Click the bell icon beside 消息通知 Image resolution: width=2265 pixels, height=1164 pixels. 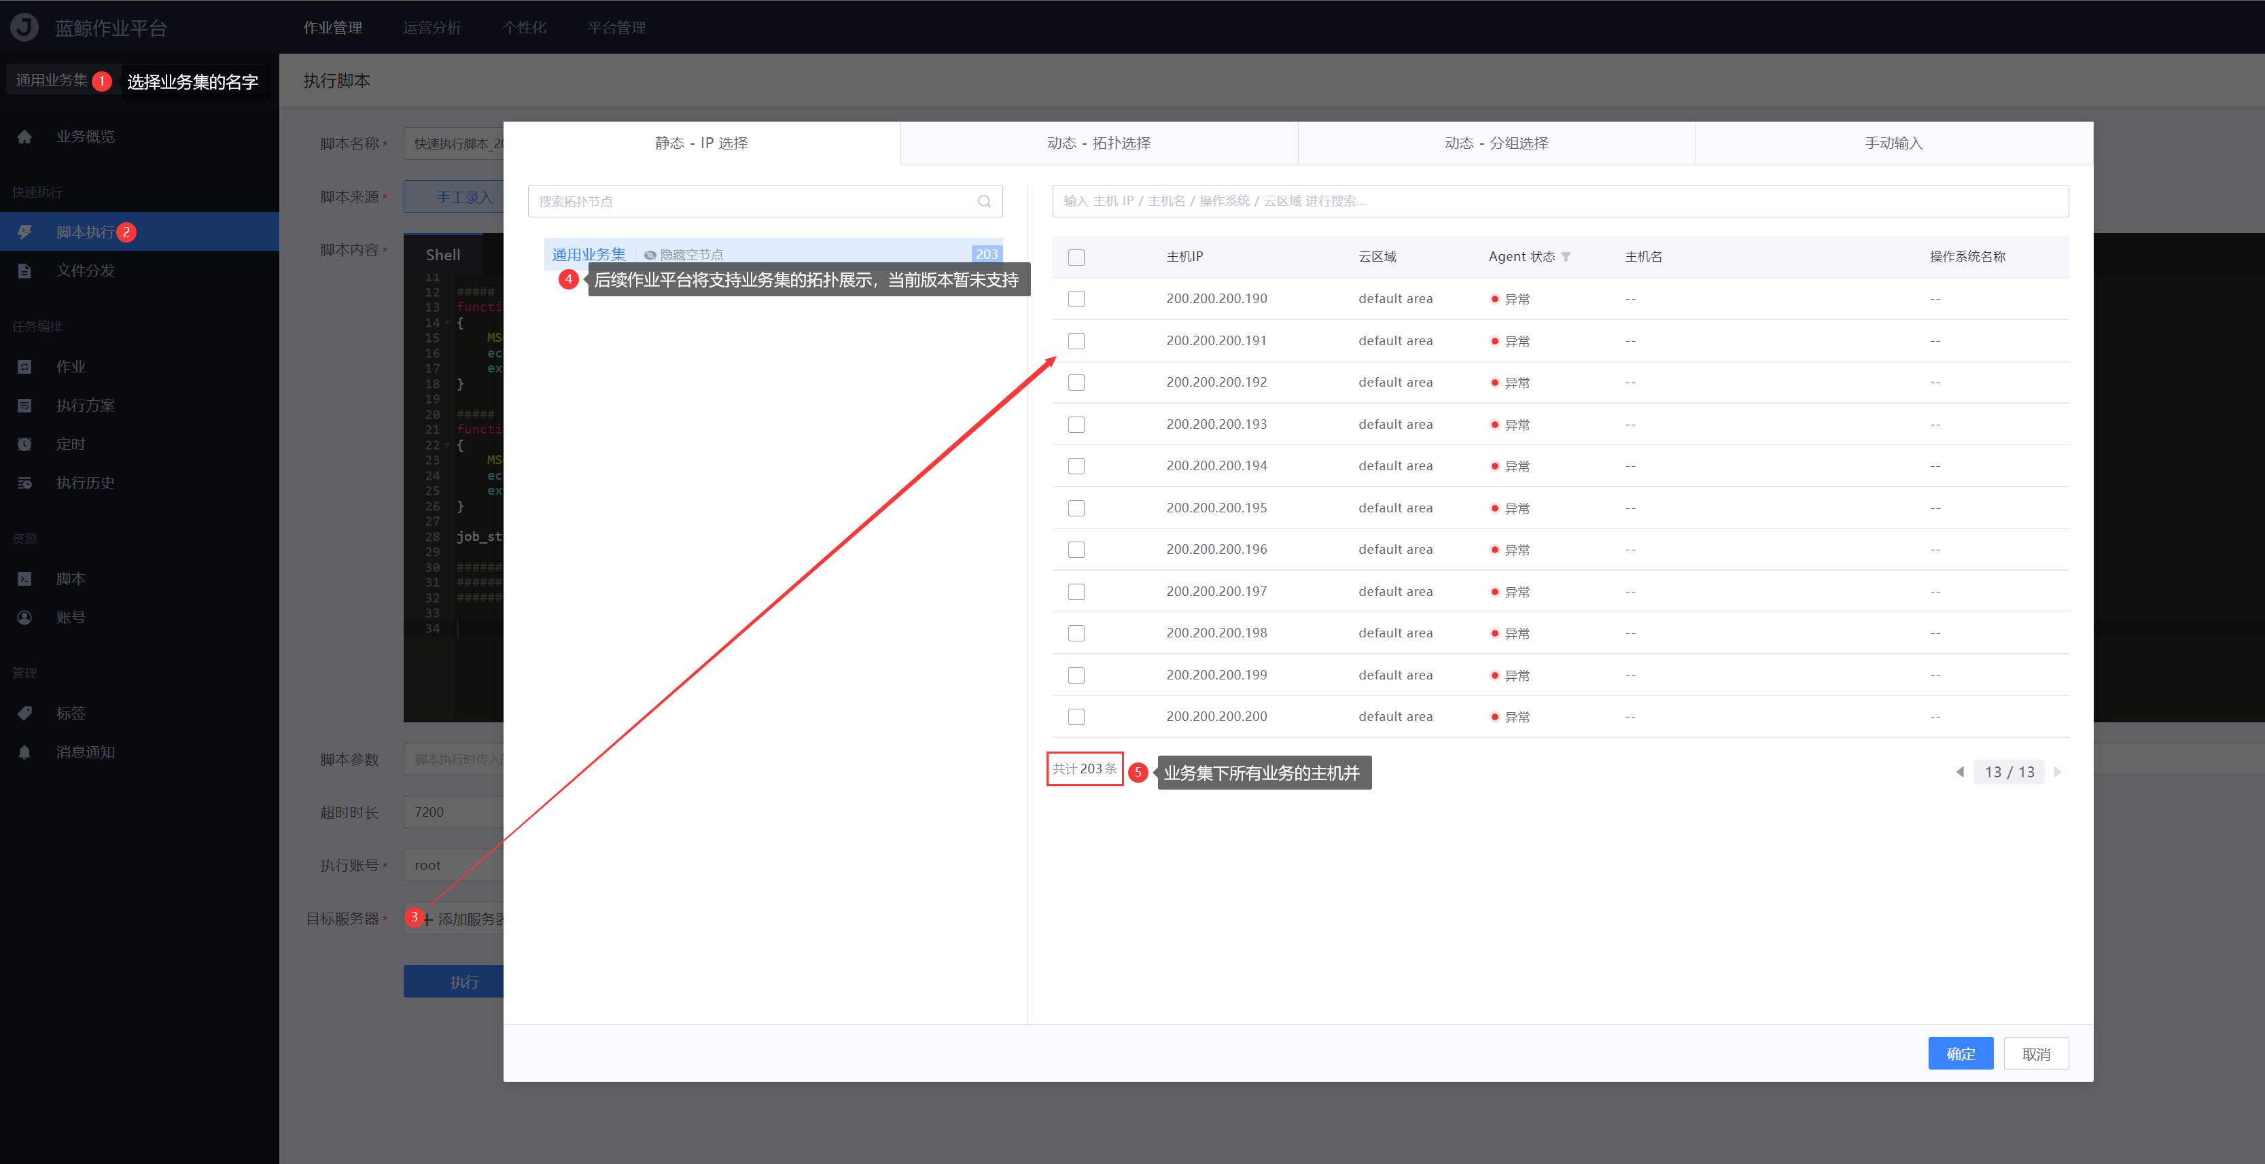pyautogui.click(x=24, y=752)
